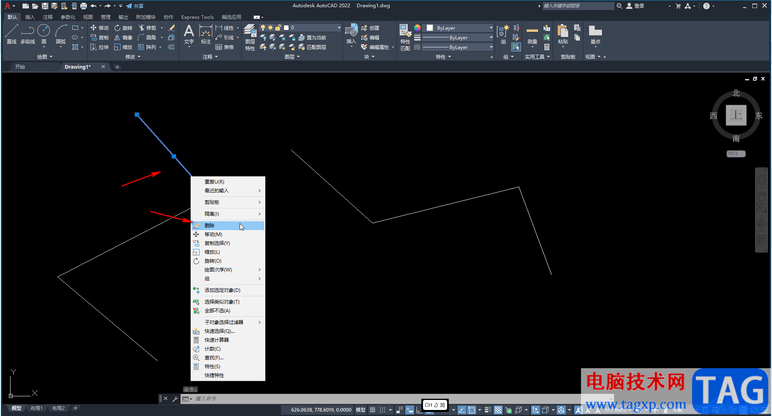Image resolution: width=772 pixels, height=416 pixels.
Task: Select the 直线 (Line) tool
Action: (x=12, y=34)
